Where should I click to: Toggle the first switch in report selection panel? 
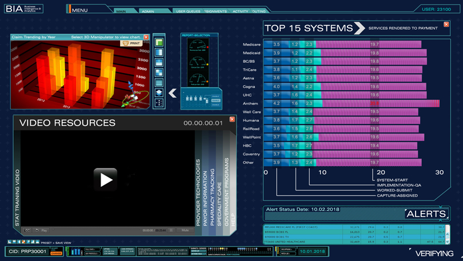point(187,98)
